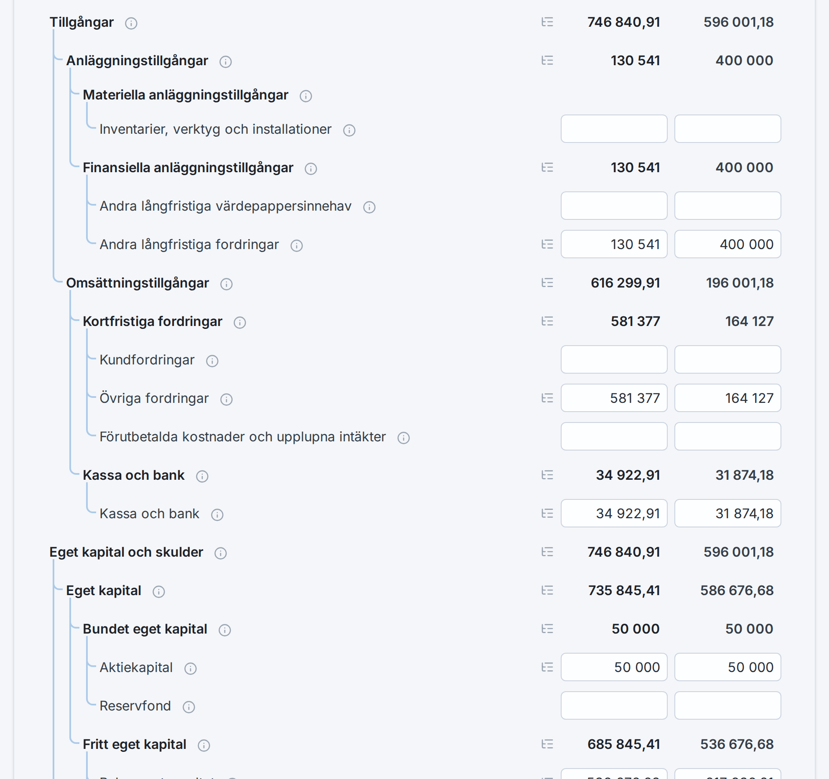
Task: Open info icon beside Fritt eget kapital
Action: click(204, 746)
